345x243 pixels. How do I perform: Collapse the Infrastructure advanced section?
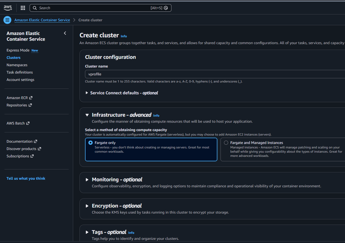87,115
